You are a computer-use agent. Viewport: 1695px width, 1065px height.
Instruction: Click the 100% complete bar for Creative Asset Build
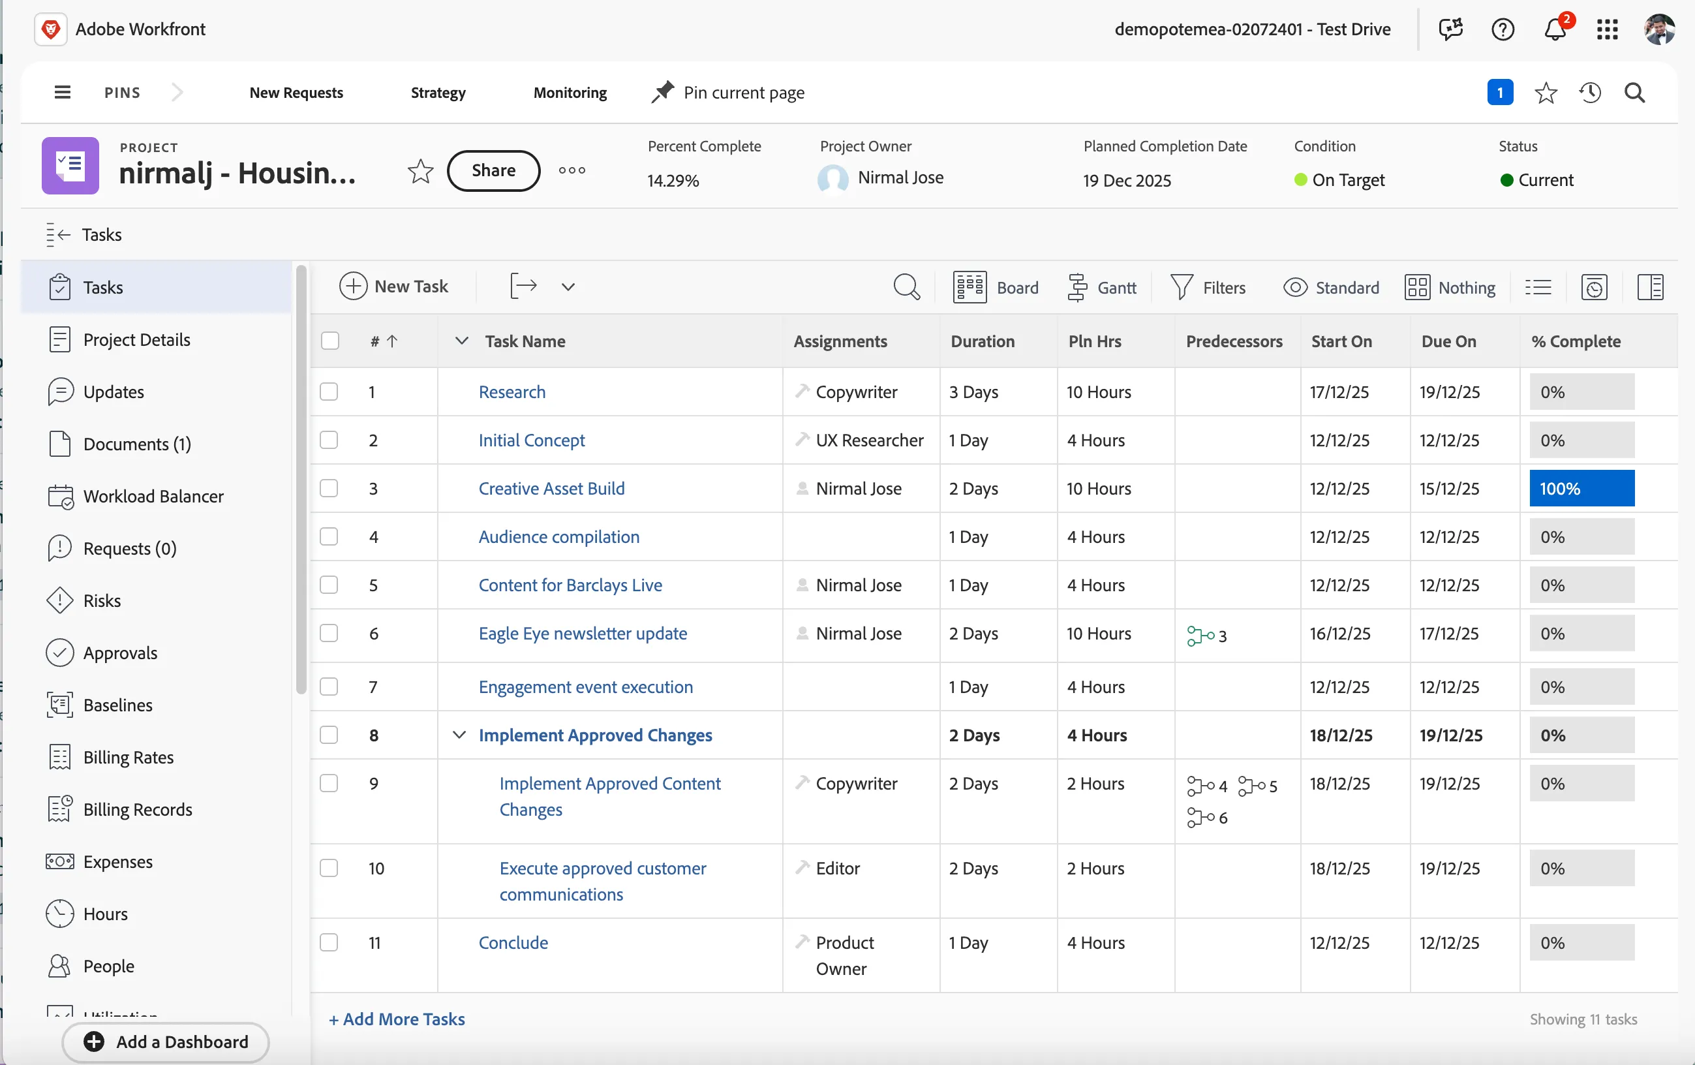pos(1581,488)
